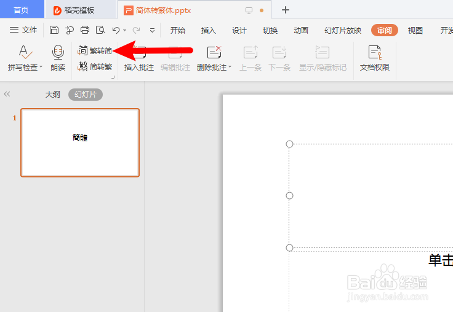Convert Traditional to Simplified (繁转简)
The height and width of the screenshot is (312, 453).
click(95, 50)
